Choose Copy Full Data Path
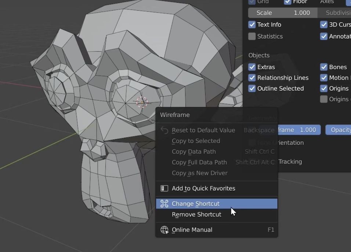 click(217, 162)
